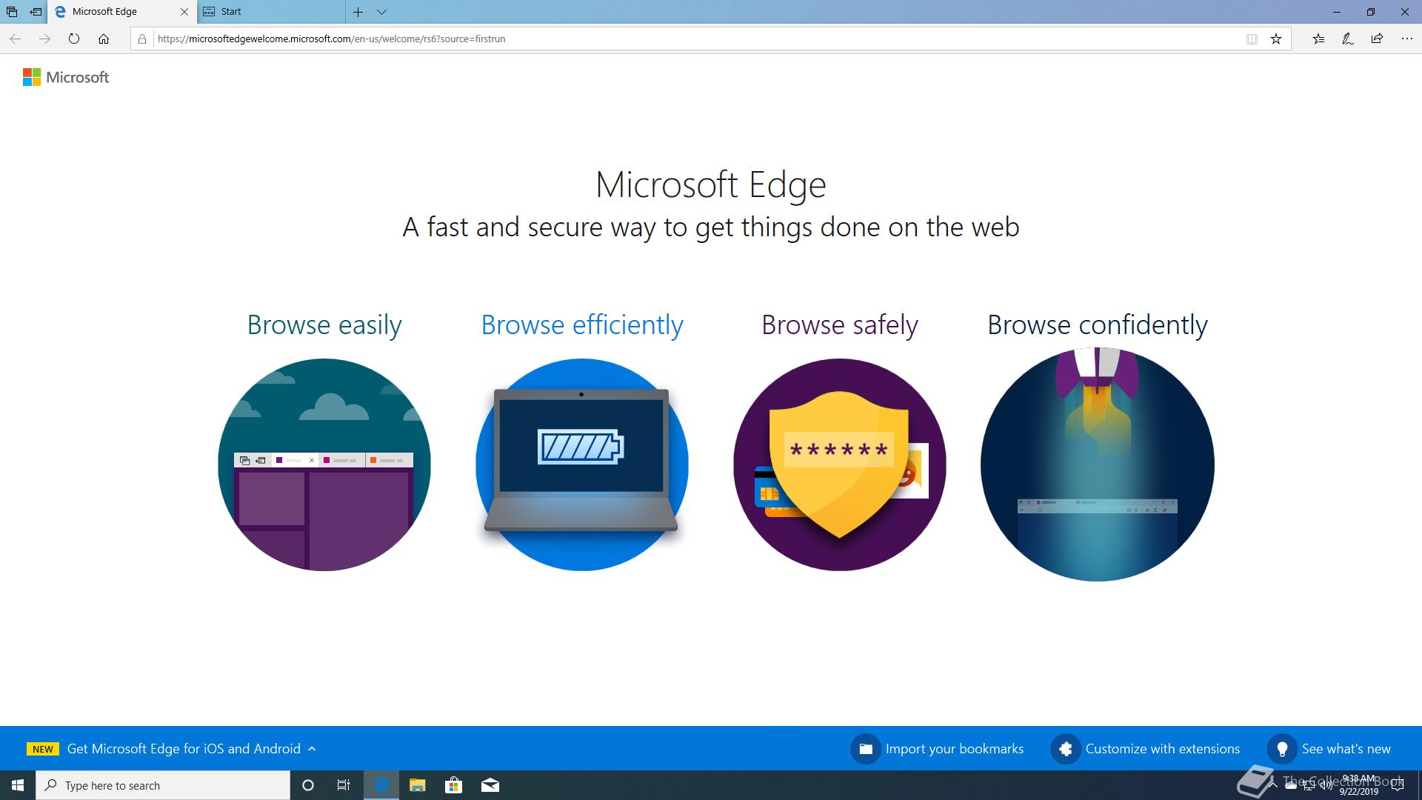Open the Favorites hub
1422x800 pixels.
[x=1318, y=39]
